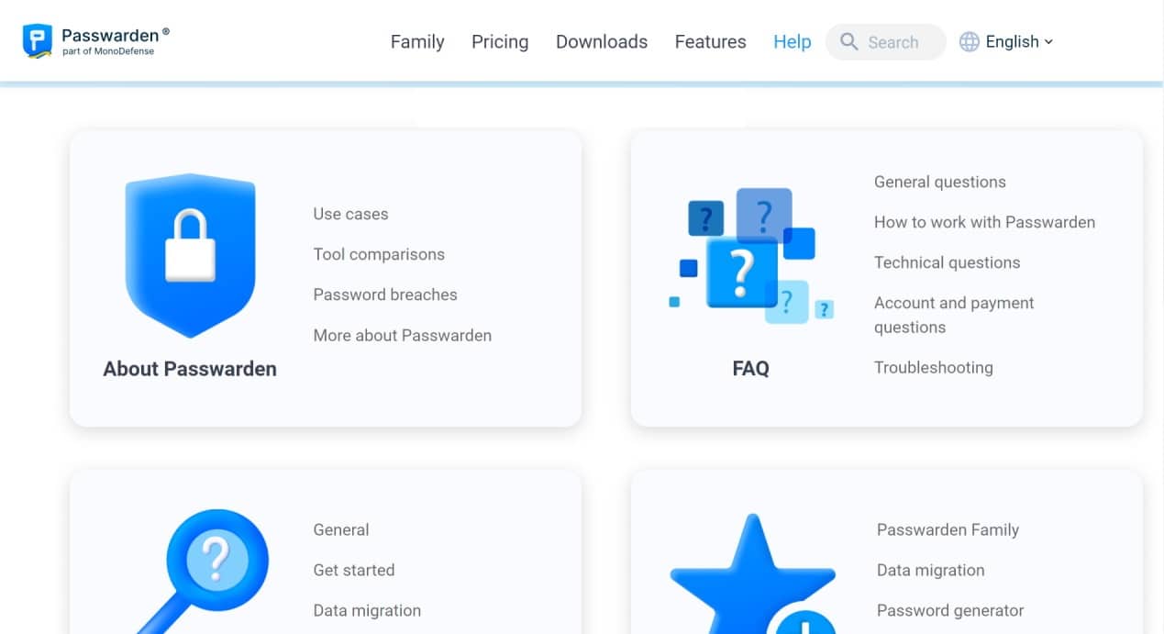The height and width of the screenshot is (634, 1164).
Task: Click the blue lock shield icon above About Passwarden
Action: [x=190, y=252]
